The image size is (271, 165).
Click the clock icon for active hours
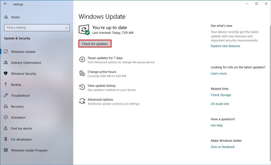82,73
